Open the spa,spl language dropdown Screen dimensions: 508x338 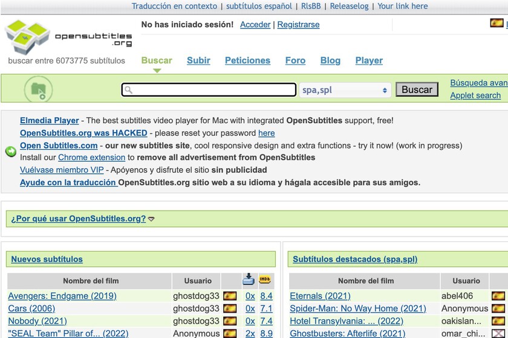coord(345,90)
